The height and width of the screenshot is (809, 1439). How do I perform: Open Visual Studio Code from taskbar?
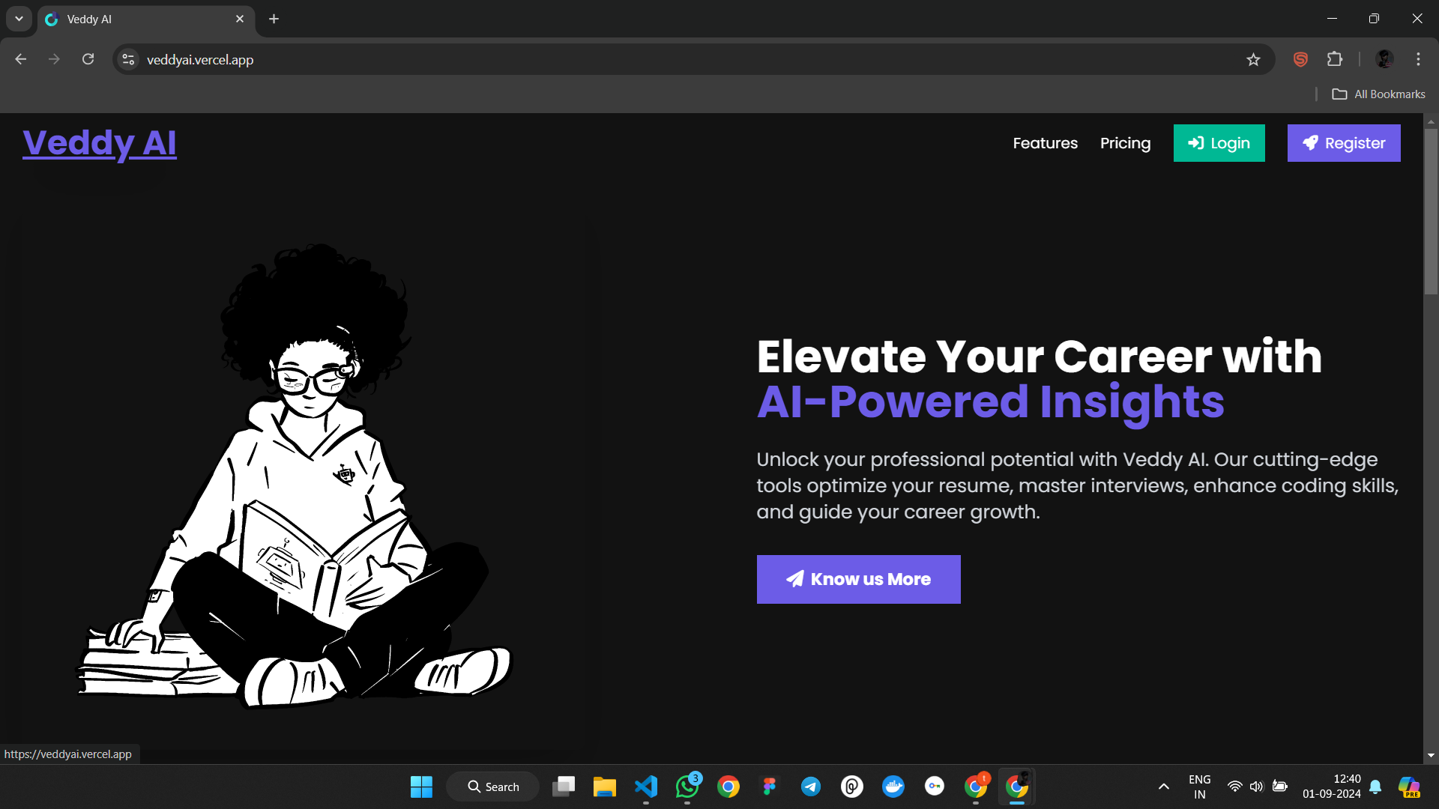point(646,787)
